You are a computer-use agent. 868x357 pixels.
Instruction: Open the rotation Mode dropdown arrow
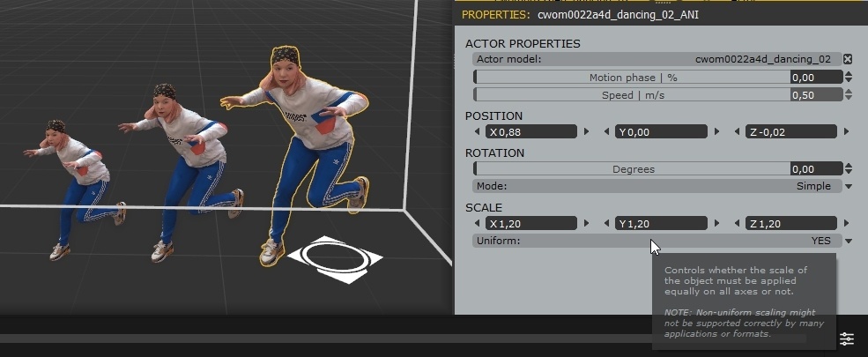click(x=848, y=187)
